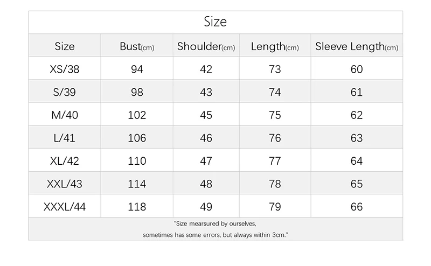Click the Size title at the top
This screenshot has width=431, height=266.
pos(215,22)
